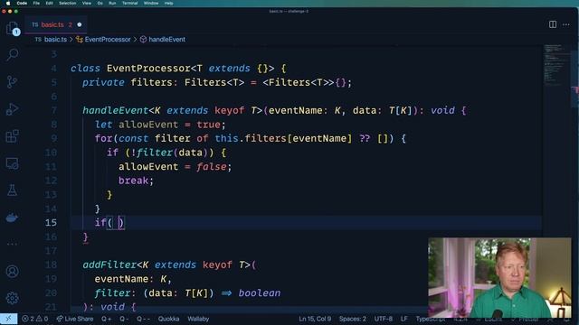The image size is (579, 325).
Task: Start Live Share session from status bar
Action: pyautogui.click(x=75, y=319)
